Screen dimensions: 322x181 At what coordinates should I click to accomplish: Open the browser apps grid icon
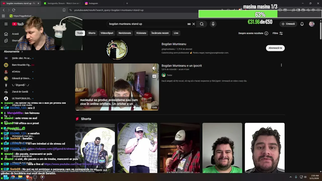point(3,16)
